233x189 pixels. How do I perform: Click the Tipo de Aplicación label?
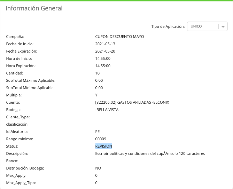pos(168,26)
